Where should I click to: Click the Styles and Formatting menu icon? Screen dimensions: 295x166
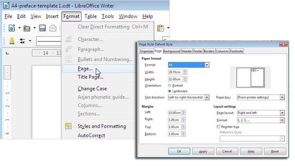point(68,126)
